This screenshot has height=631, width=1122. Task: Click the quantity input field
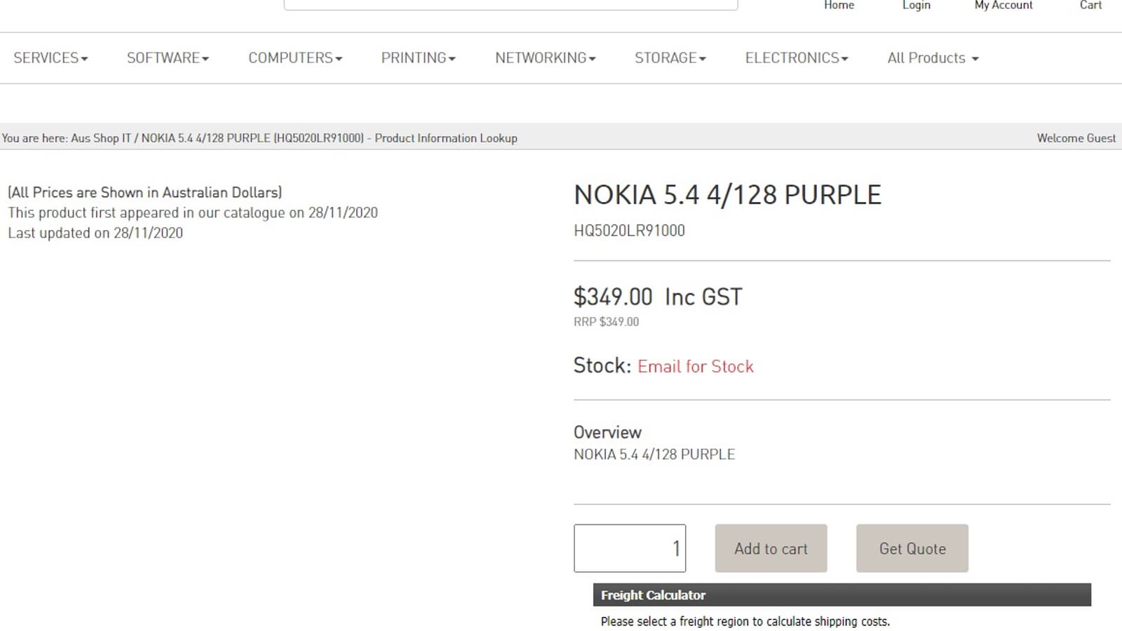click(629, 548)
